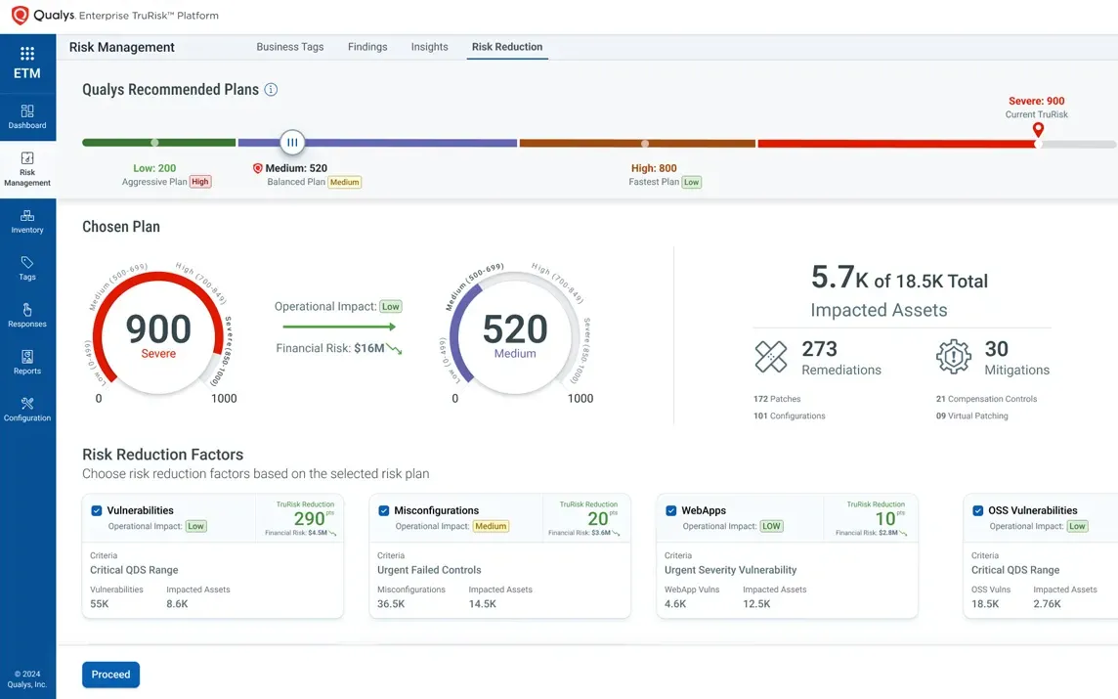Click the Remediations icon in Chosen Plan
The width and height of the screenshot is (1118, 699).
(771, 358)
